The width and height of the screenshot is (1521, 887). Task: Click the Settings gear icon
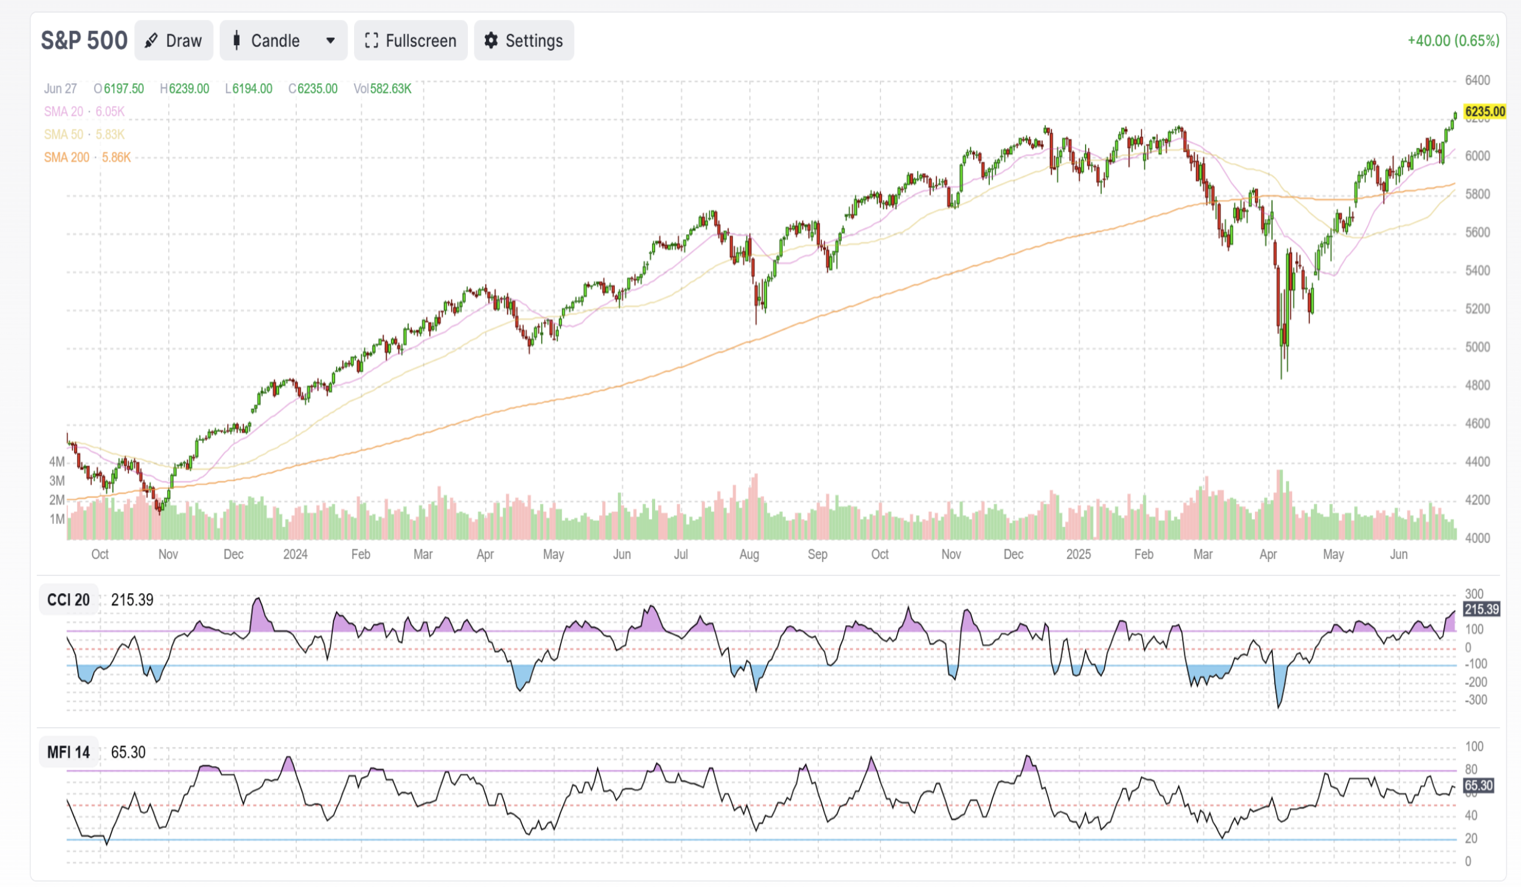(491, 40)
